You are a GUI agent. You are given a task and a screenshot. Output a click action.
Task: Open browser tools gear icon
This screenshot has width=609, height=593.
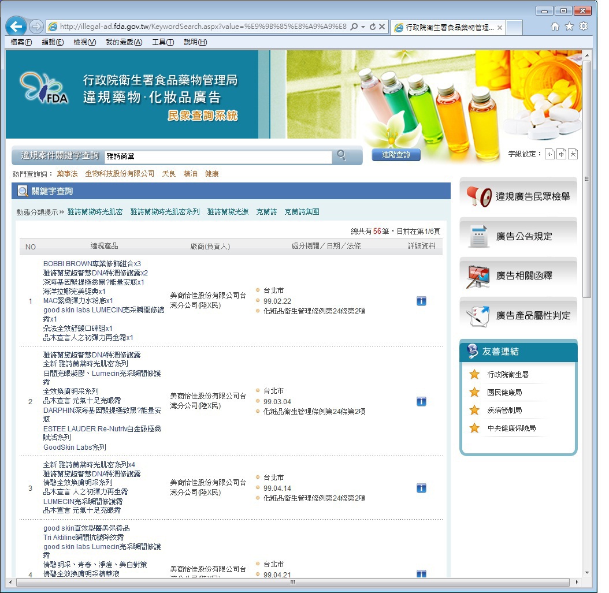pyautogui.click(x=584, y=26)
